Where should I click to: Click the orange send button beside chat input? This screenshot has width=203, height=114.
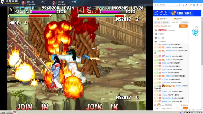coord(185,108)
